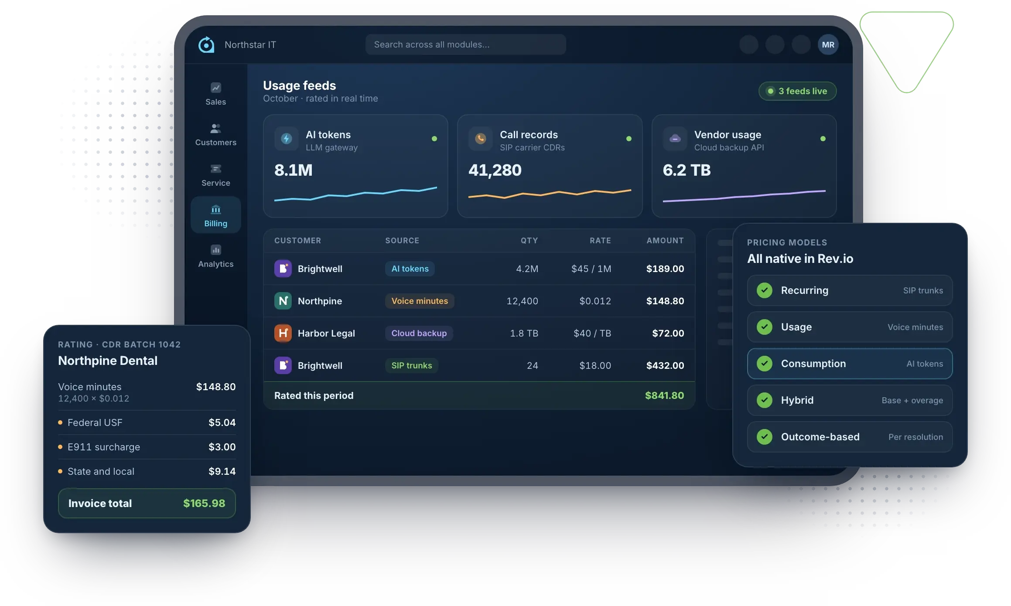Click the $841.80 rated period total
Image resolution: width=1011 pixels, height=606 pixels.
click(x=664, y=395)
